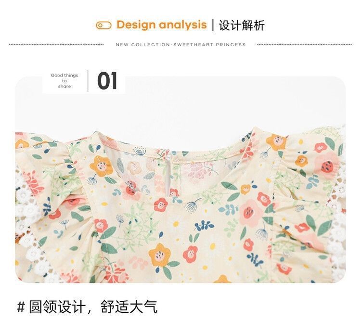Click the large pink flower on right chest
This screenshot has height=321, width=361.
(x=250, y=213)
